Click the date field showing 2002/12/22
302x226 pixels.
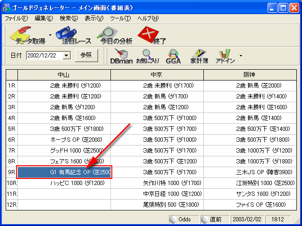tap(43, 56)
